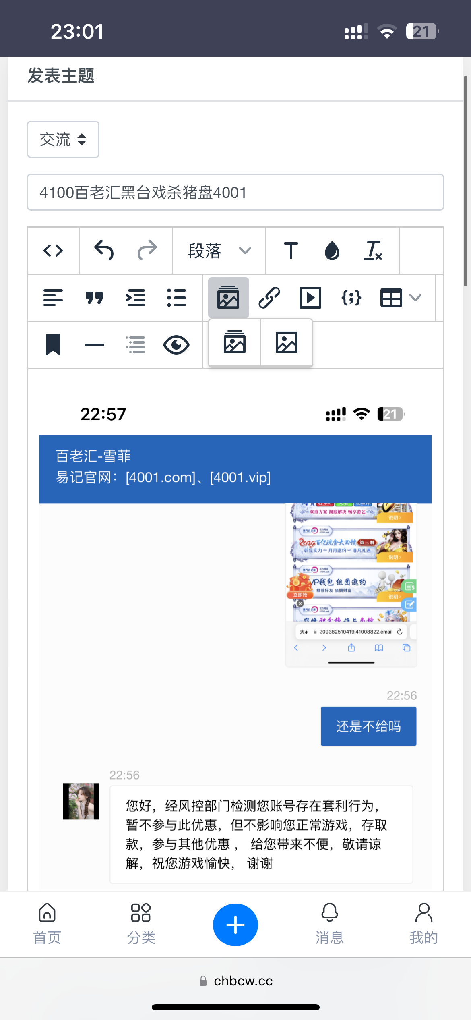The height and width of the screenshot is (1020, 471).
Task: Open the font size T tool
Action: click(x=291, y=251)
